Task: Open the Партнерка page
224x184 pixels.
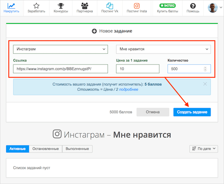Action: coord(85,8)
